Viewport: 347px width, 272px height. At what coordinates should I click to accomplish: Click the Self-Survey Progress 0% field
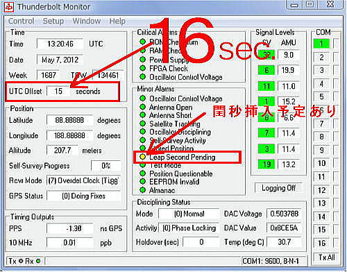pyautogui.click(x=106, y=166)
